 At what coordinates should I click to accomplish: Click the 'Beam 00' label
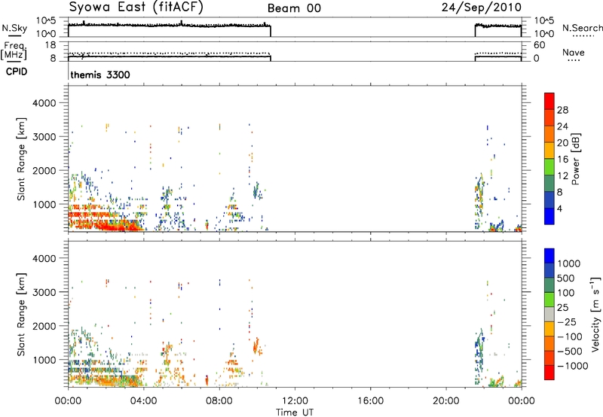click(294, 8)
